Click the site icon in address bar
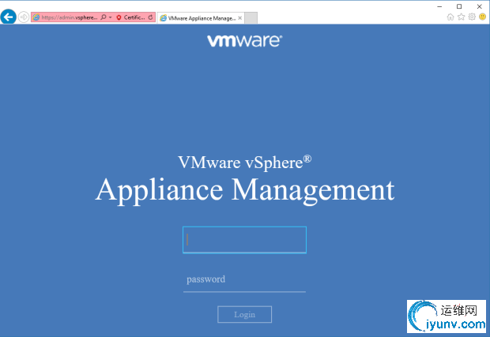490x337 pixels. tap(36, 17)
